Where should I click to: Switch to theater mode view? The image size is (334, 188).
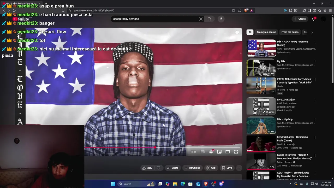[x=228, y=152]
